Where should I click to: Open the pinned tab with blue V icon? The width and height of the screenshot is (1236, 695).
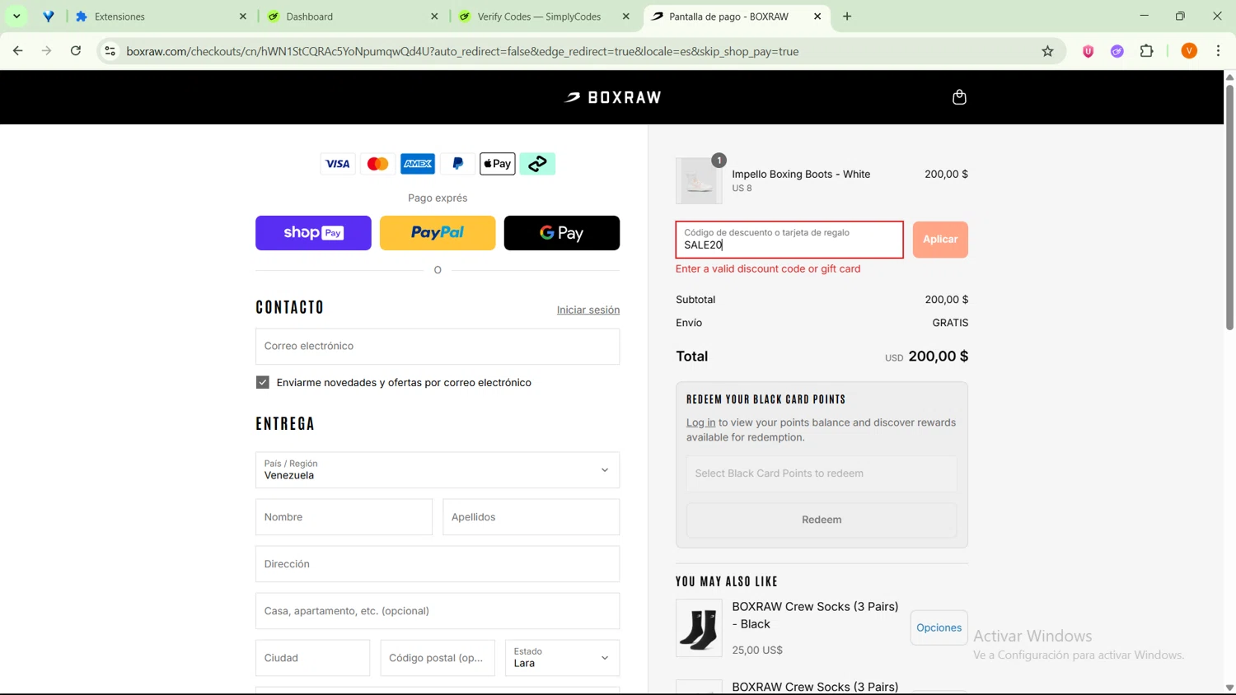(49, 16)
